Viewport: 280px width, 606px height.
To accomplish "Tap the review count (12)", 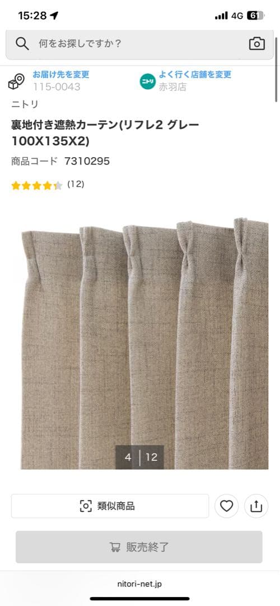I will (76, 185).
